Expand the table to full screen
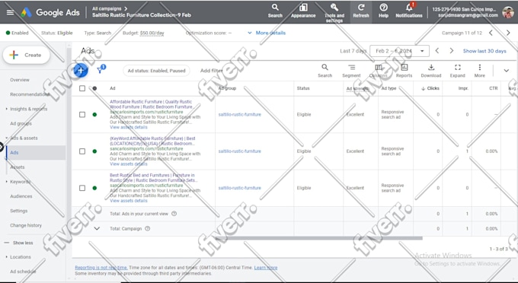The width and height of the screenshot is (518, 283). coord(457,71)
